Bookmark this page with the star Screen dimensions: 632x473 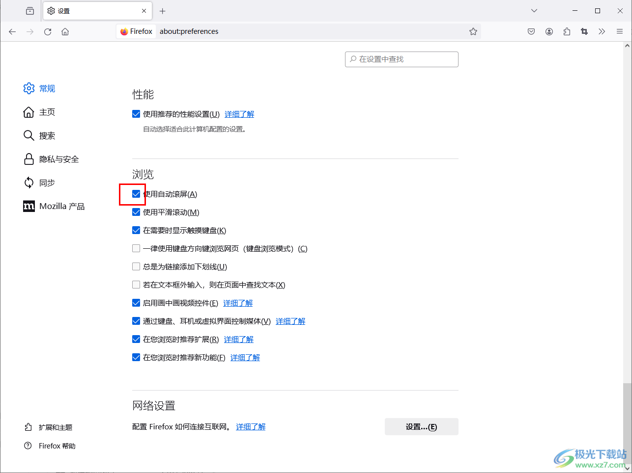[x=473, y=31]
